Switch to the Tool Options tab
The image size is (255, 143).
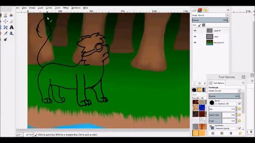click(x=217, y=83)
